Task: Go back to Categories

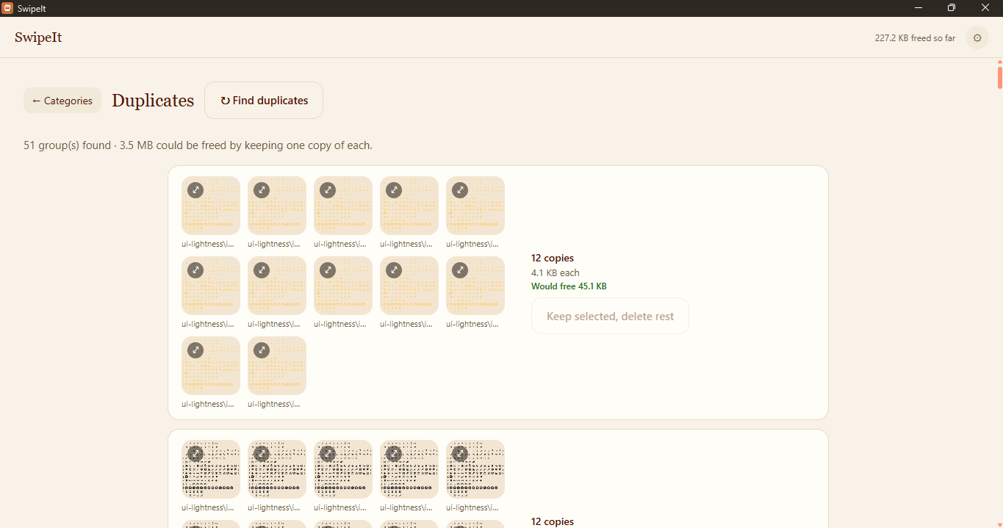Action: click(x=62, y=101)
